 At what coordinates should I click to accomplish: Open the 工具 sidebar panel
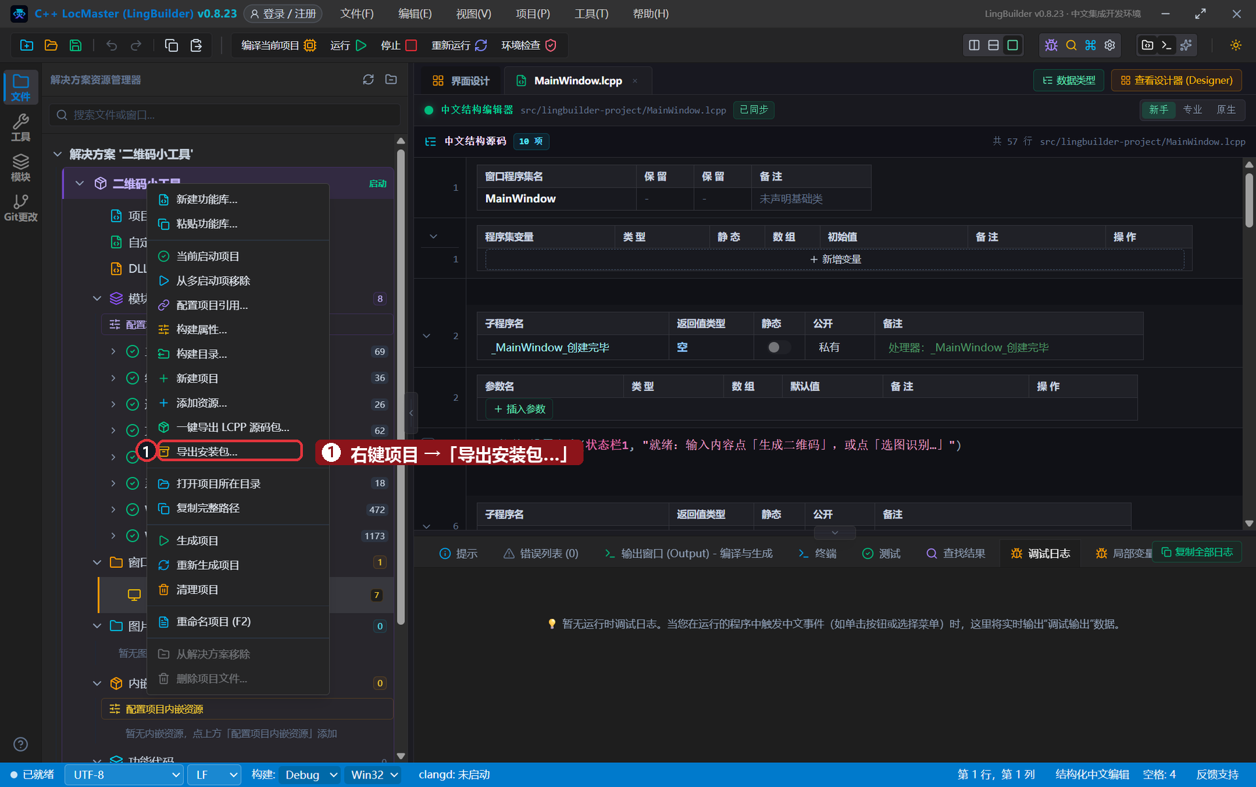tap(20, 128)
